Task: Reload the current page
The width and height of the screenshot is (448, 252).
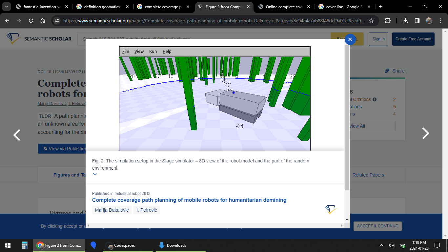Action: [x=31, y=21]
